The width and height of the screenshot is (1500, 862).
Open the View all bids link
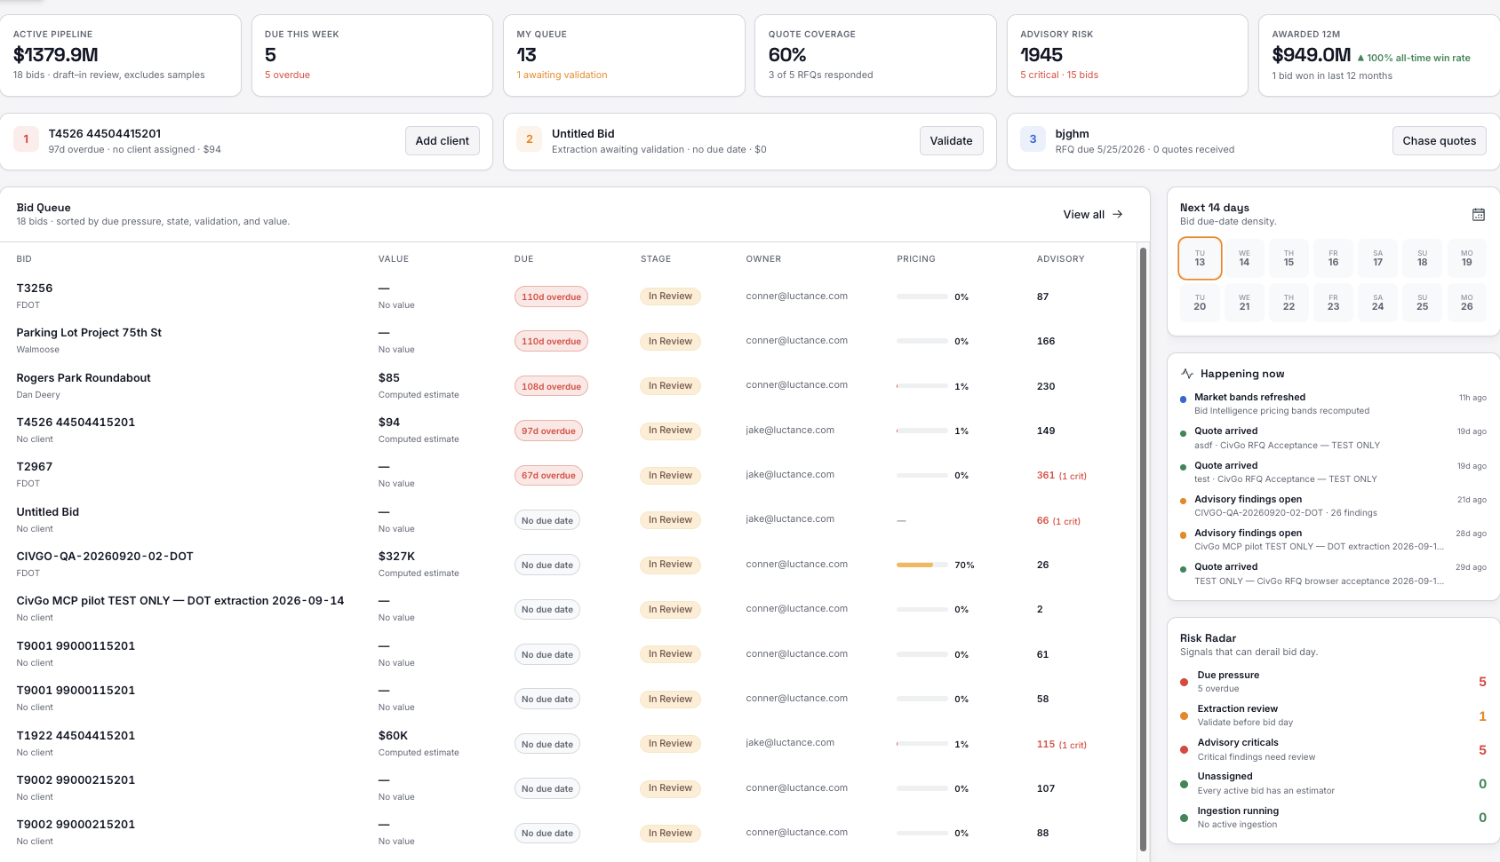[x=1093, y=214]
